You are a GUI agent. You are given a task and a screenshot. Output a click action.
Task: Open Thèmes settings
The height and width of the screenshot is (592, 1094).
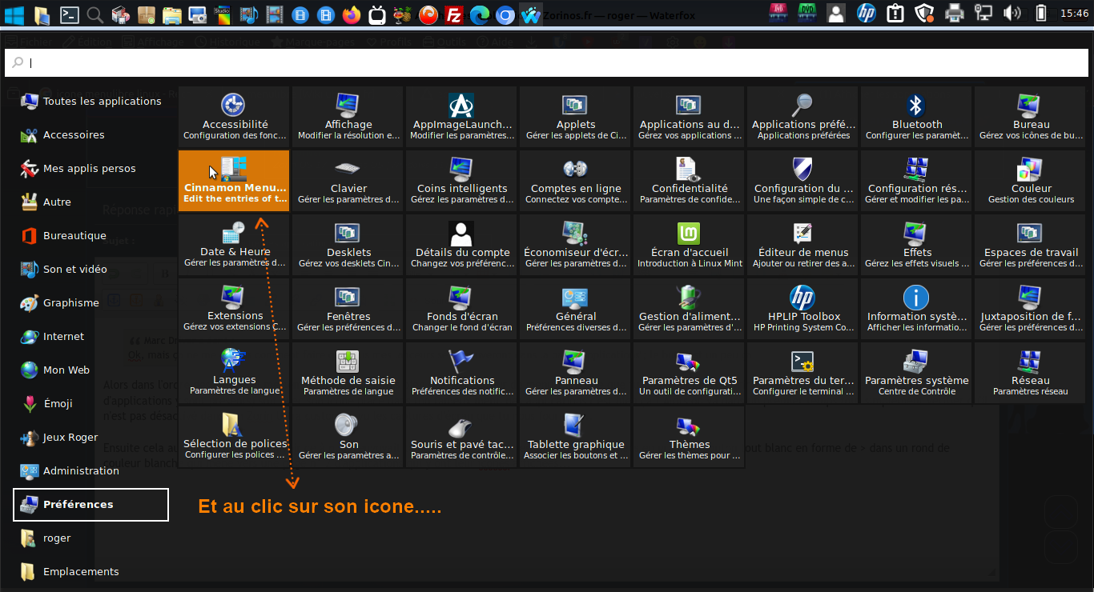click(x=689, y=436)
